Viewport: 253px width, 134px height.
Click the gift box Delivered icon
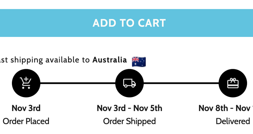(233, 83)
